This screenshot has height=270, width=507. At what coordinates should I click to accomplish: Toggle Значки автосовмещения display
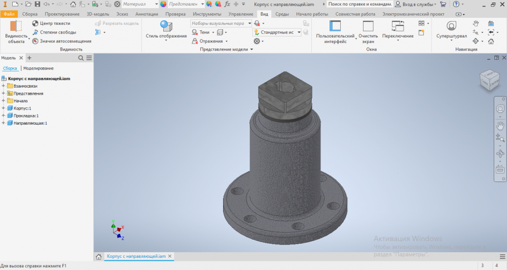[x=35, y=42]
